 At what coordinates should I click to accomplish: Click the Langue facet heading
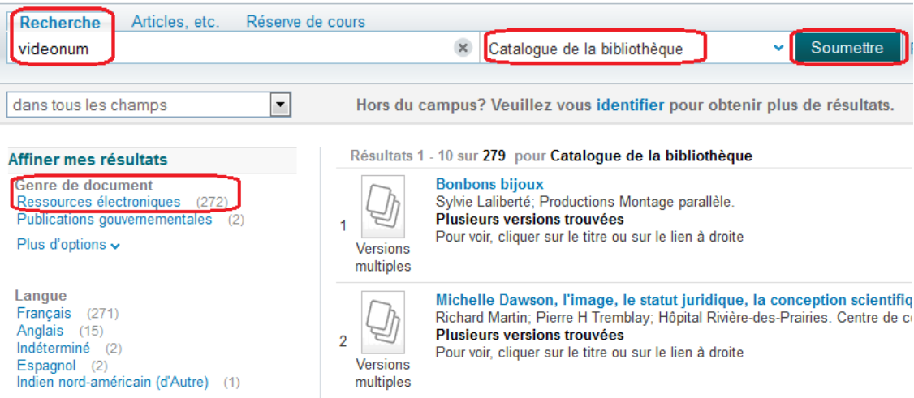[41, 295]
